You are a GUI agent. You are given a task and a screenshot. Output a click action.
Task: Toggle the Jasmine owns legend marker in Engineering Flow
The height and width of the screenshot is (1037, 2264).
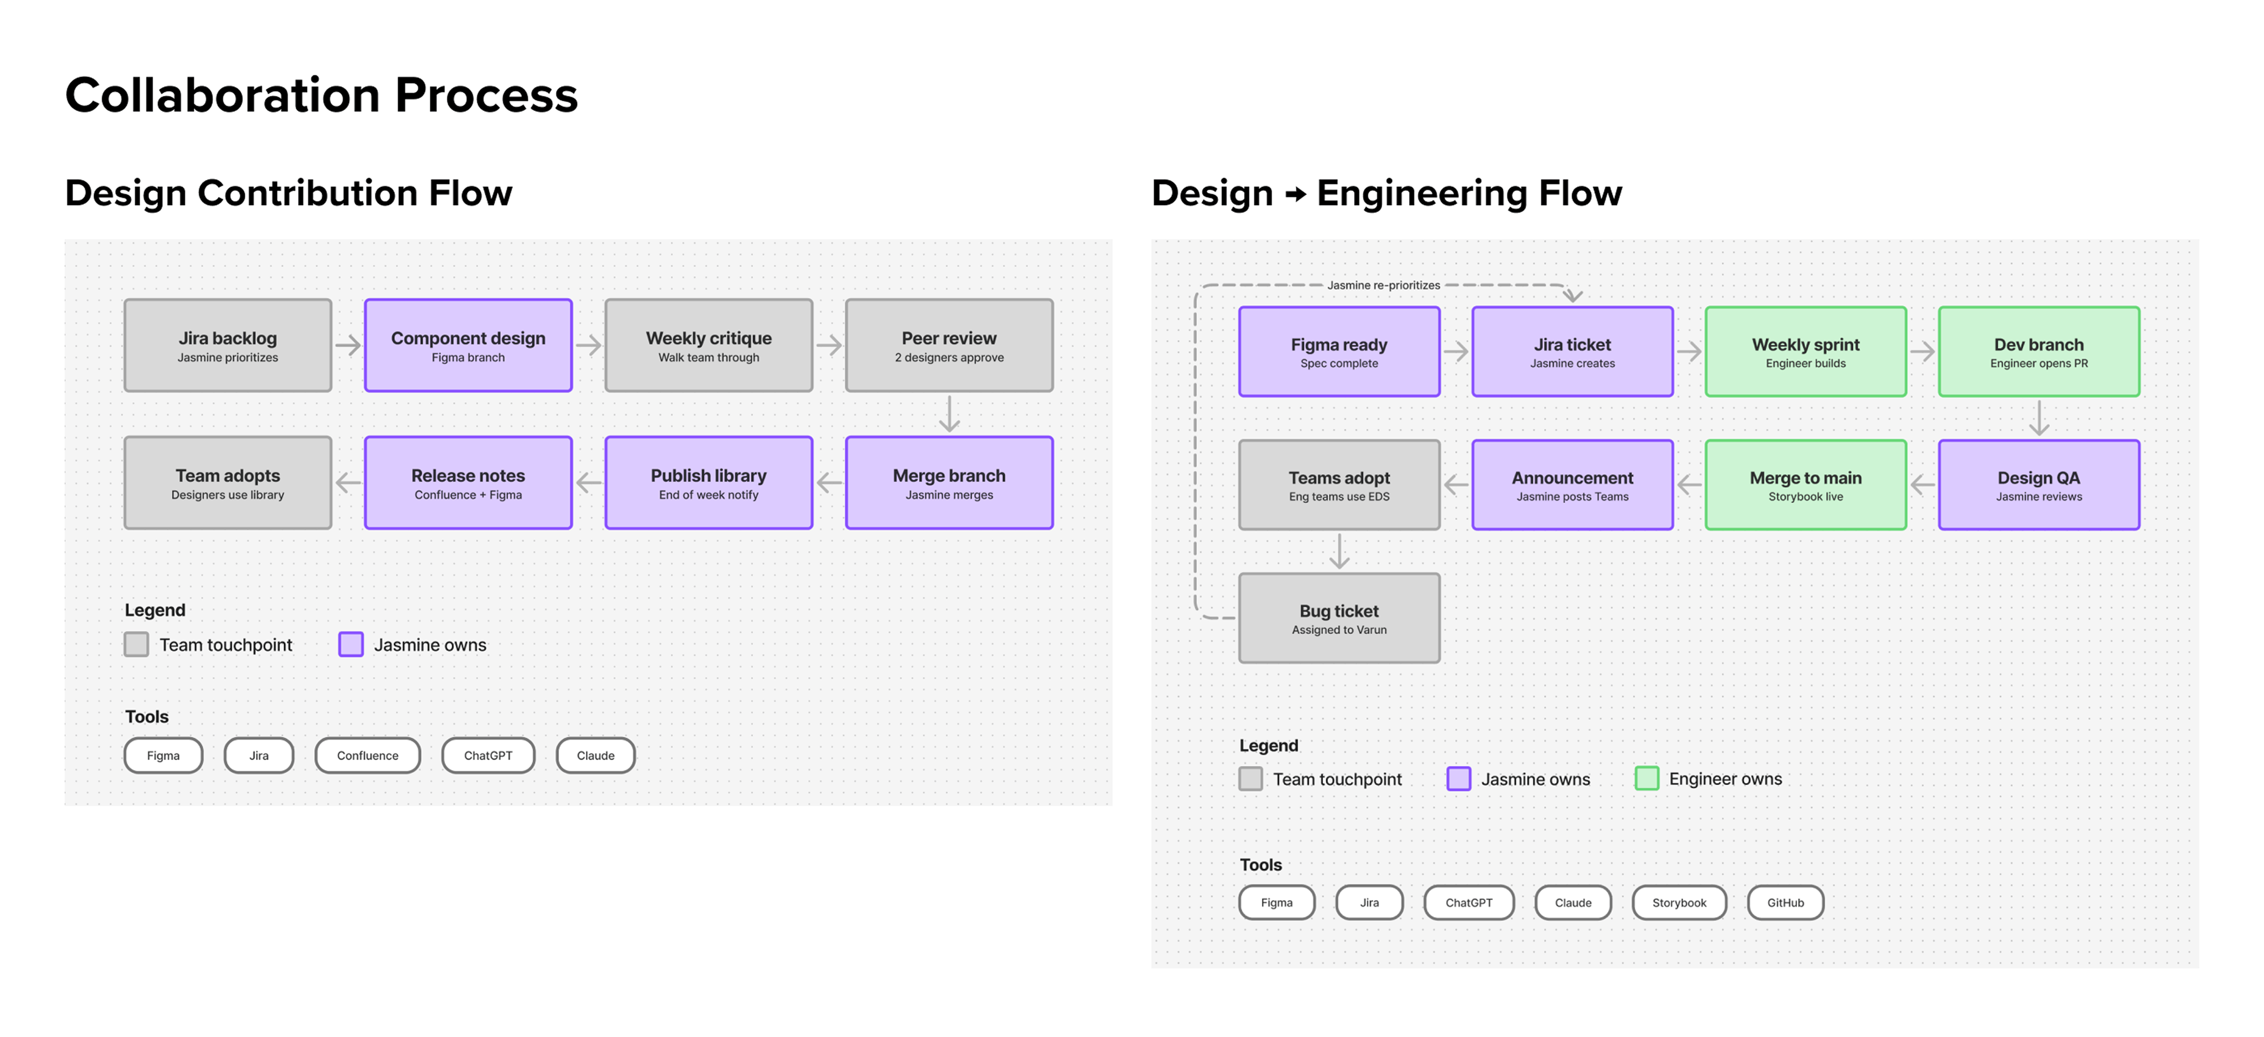click(1459, 779)
